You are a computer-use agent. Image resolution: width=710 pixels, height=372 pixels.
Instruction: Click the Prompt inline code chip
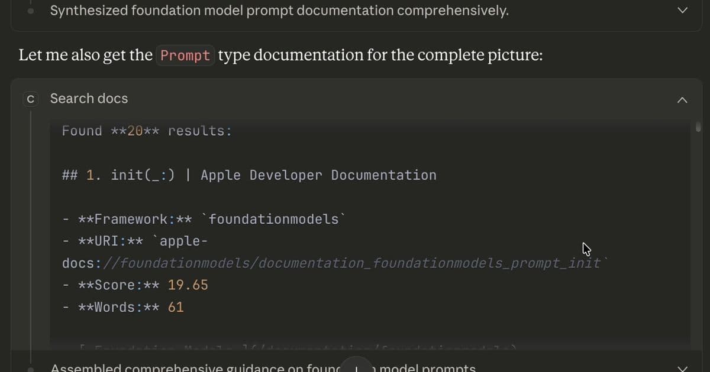tap(185, 55)
